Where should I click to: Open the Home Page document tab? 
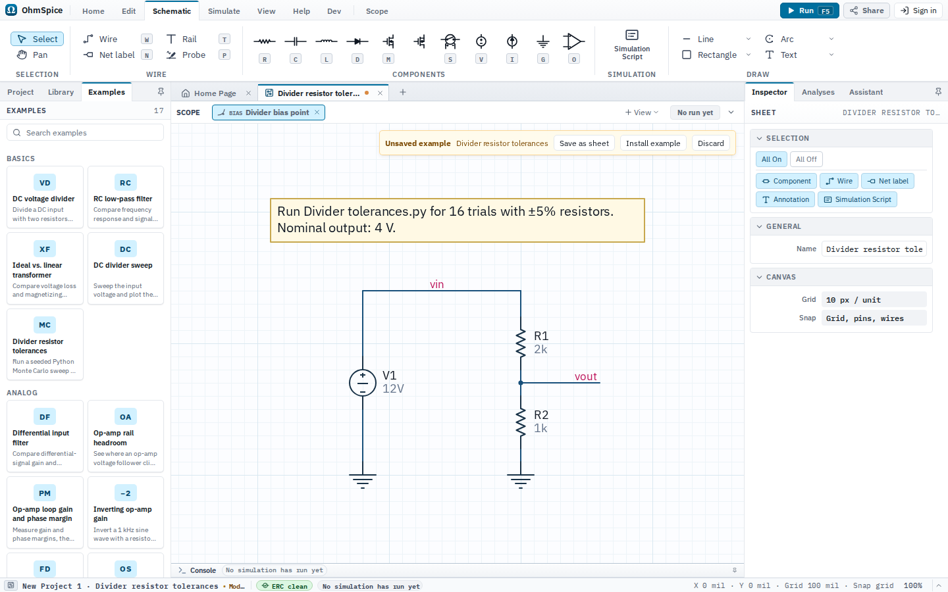215,93
